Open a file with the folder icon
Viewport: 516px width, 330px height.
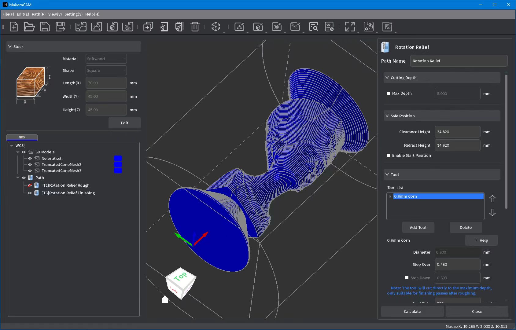(29, 27)
